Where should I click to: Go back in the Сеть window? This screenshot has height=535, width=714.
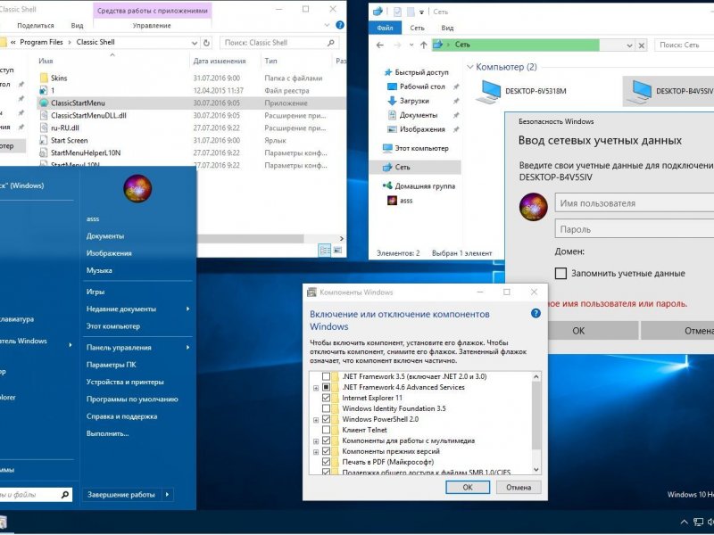pos(380,45)
